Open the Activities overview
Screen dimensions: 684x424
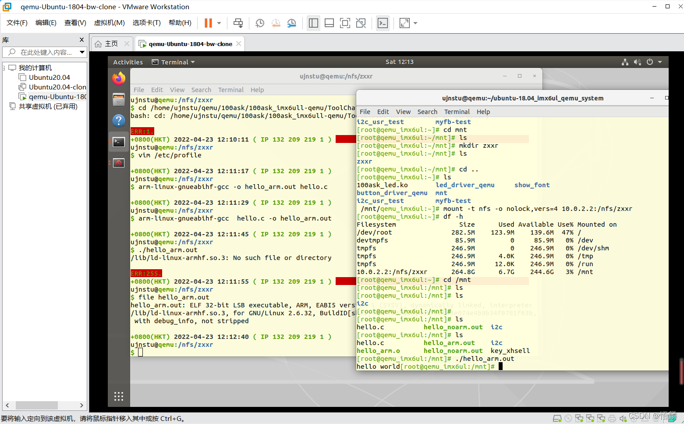pos(128,62)
